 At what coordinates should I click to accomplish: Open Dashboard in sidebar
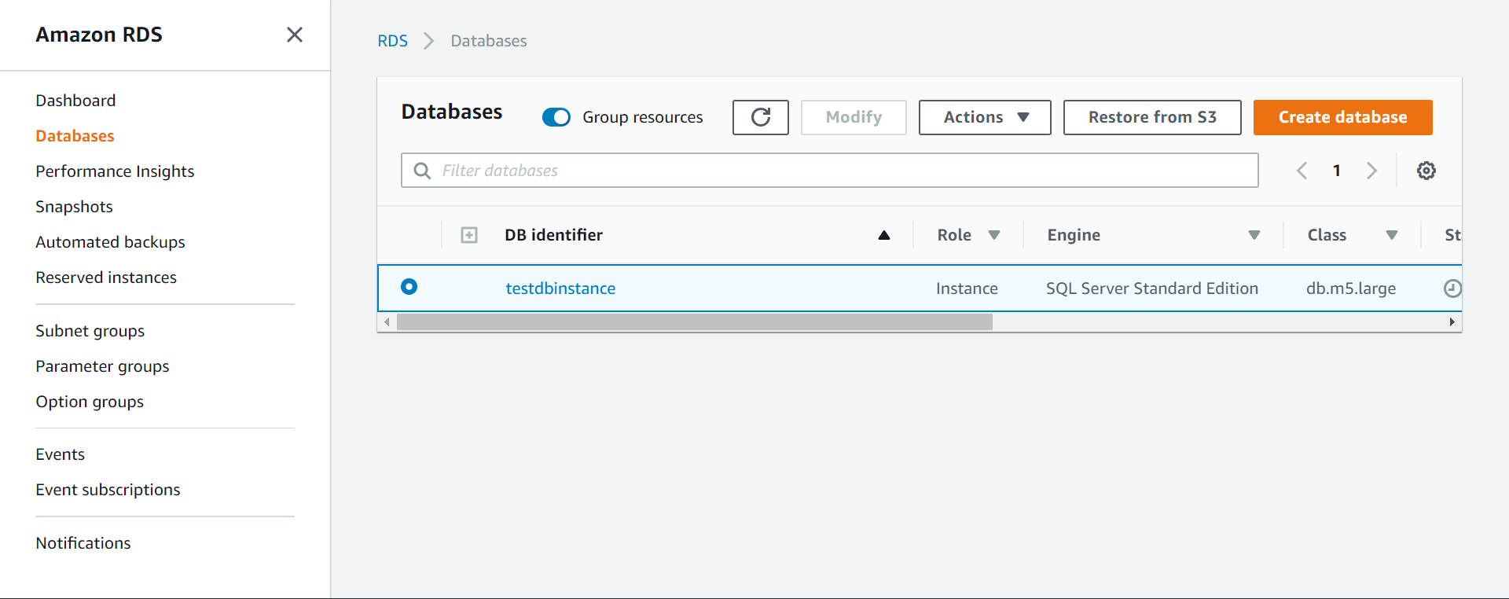coord(75,101)
